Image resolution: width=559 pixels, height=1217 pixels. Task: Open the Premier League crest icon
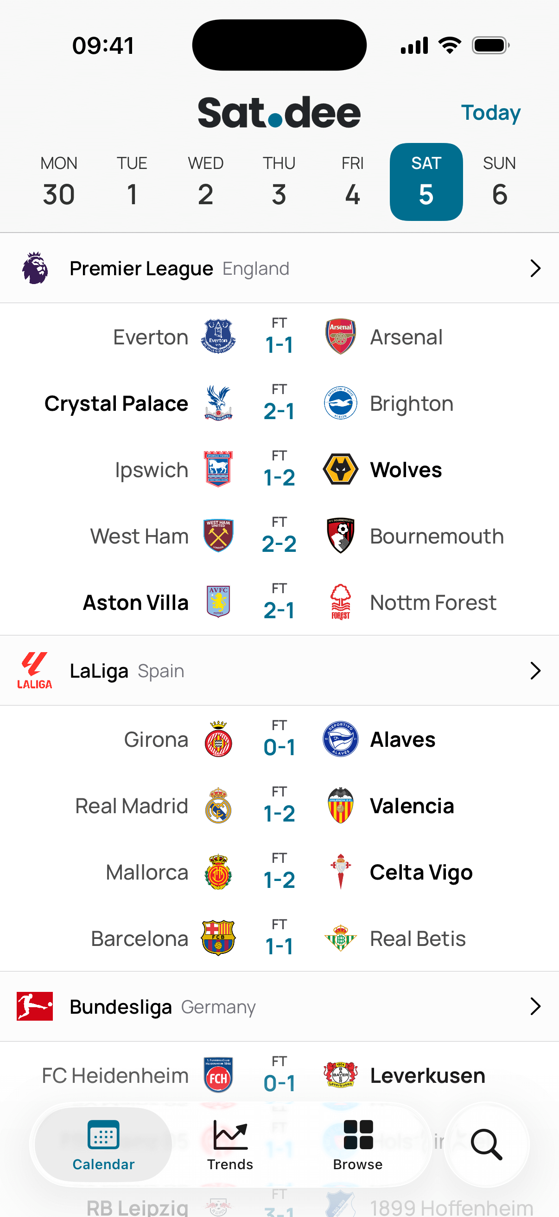point(34,267)
